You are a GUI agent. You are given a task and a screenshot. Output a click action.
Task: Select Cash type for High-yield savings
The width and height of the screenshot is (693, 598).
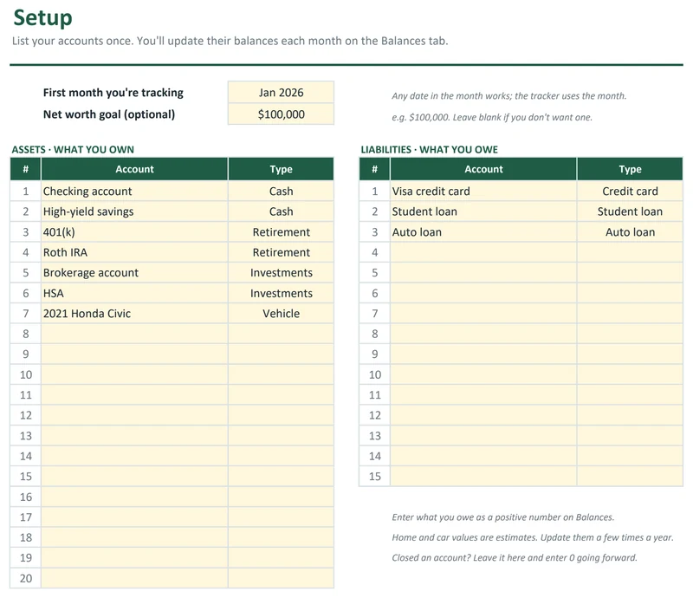[281, 211]
